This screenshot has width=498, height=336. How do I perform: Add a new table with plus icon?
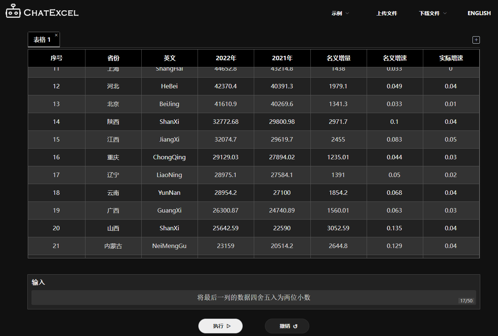(476, 40)
